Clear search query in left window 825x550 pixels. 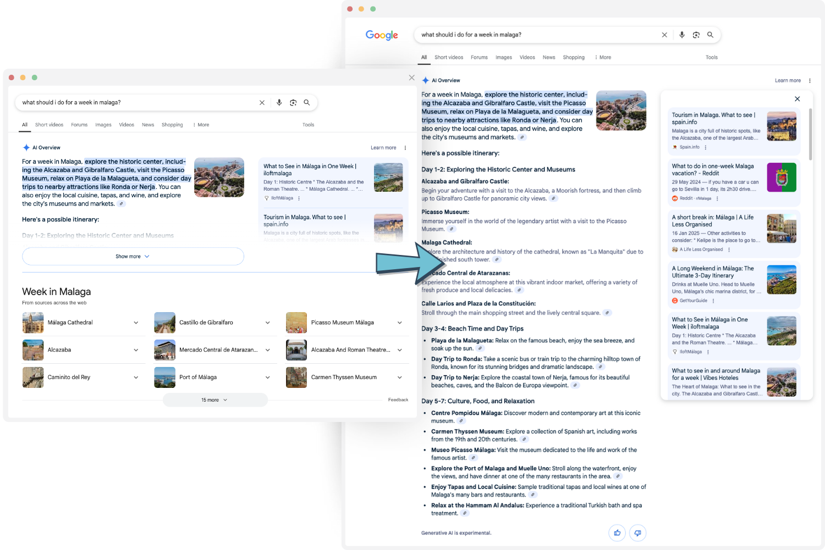click(262, 103)
